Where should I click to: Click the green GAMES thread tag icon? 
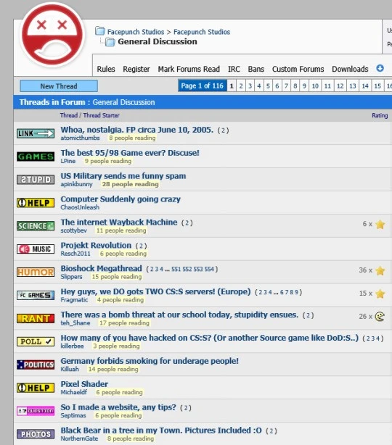[36, 157]
